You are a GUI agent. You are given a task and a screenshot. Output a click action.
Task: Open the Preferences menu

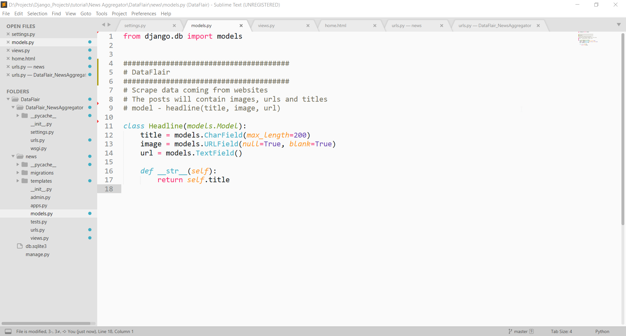pyautogui.click(x=143, y=14)
